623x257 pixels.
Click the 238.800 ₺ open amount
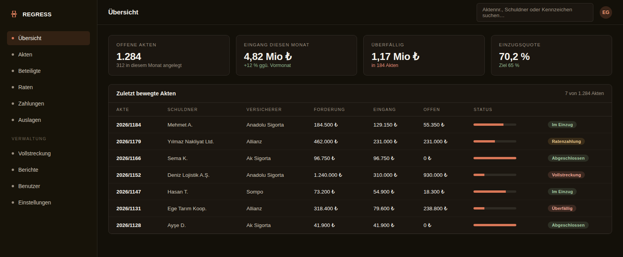pyautogui.click(x=436, y=208)
